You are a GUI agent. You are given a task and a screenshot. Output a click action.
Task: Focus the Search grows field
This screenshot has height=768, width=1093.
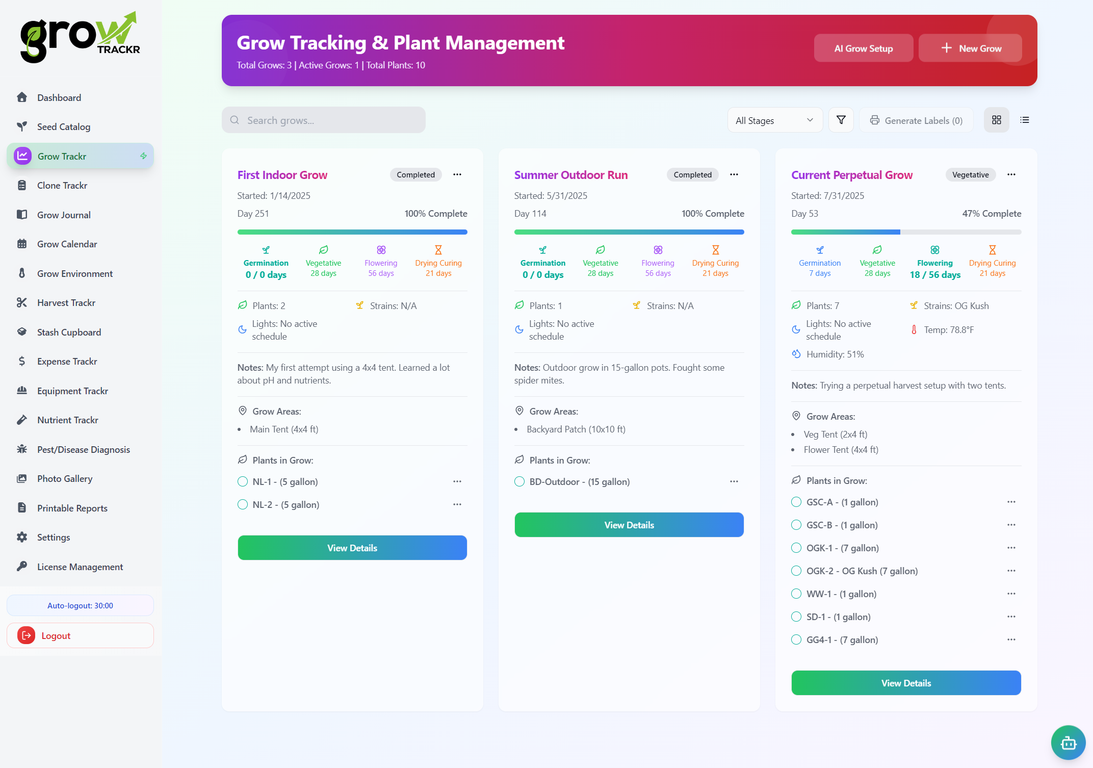(324, 120)
